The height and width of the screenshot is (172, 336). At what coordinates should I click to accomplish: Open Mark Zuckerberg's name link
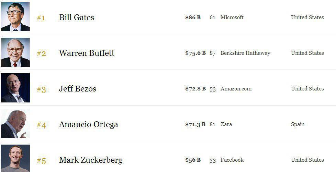click(x=91, y=160)
